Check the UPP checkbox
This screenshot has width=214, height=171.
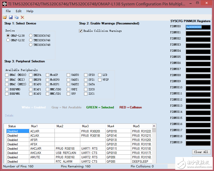click(68, 94)
